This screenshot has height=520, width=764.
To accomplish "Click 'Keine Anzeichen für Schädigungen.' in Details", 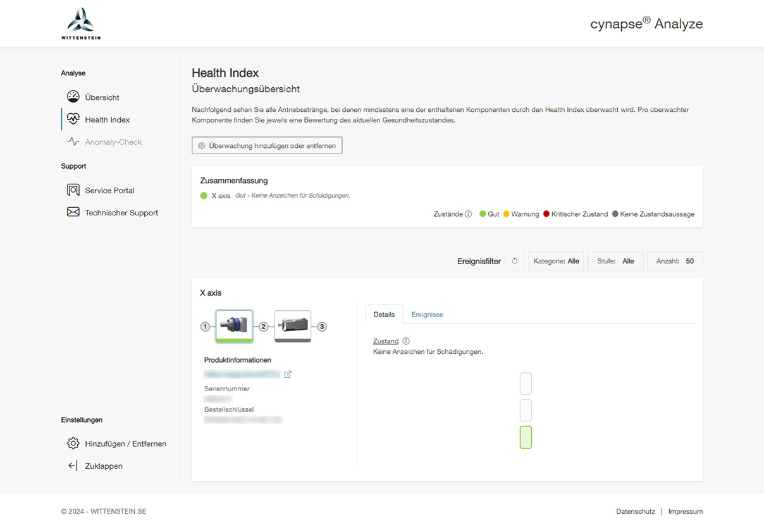I will (428, 352).
